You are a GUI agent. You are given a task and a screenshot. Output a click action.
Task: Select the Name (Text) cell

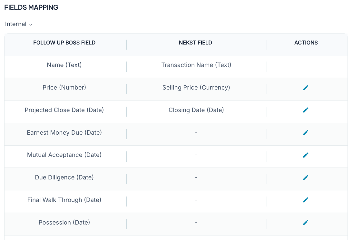click(64, 65)
